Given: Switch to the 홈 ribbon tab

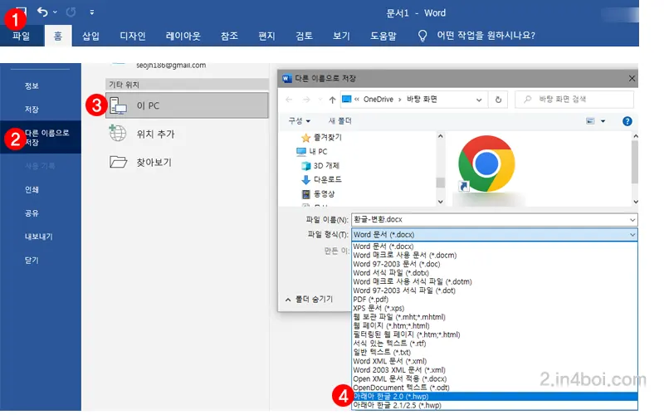Looking at the screenshot, I should (x=58, y=36).
